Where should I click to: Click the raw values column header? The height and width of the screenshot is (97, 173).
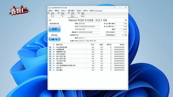click(x=122, y=45)
